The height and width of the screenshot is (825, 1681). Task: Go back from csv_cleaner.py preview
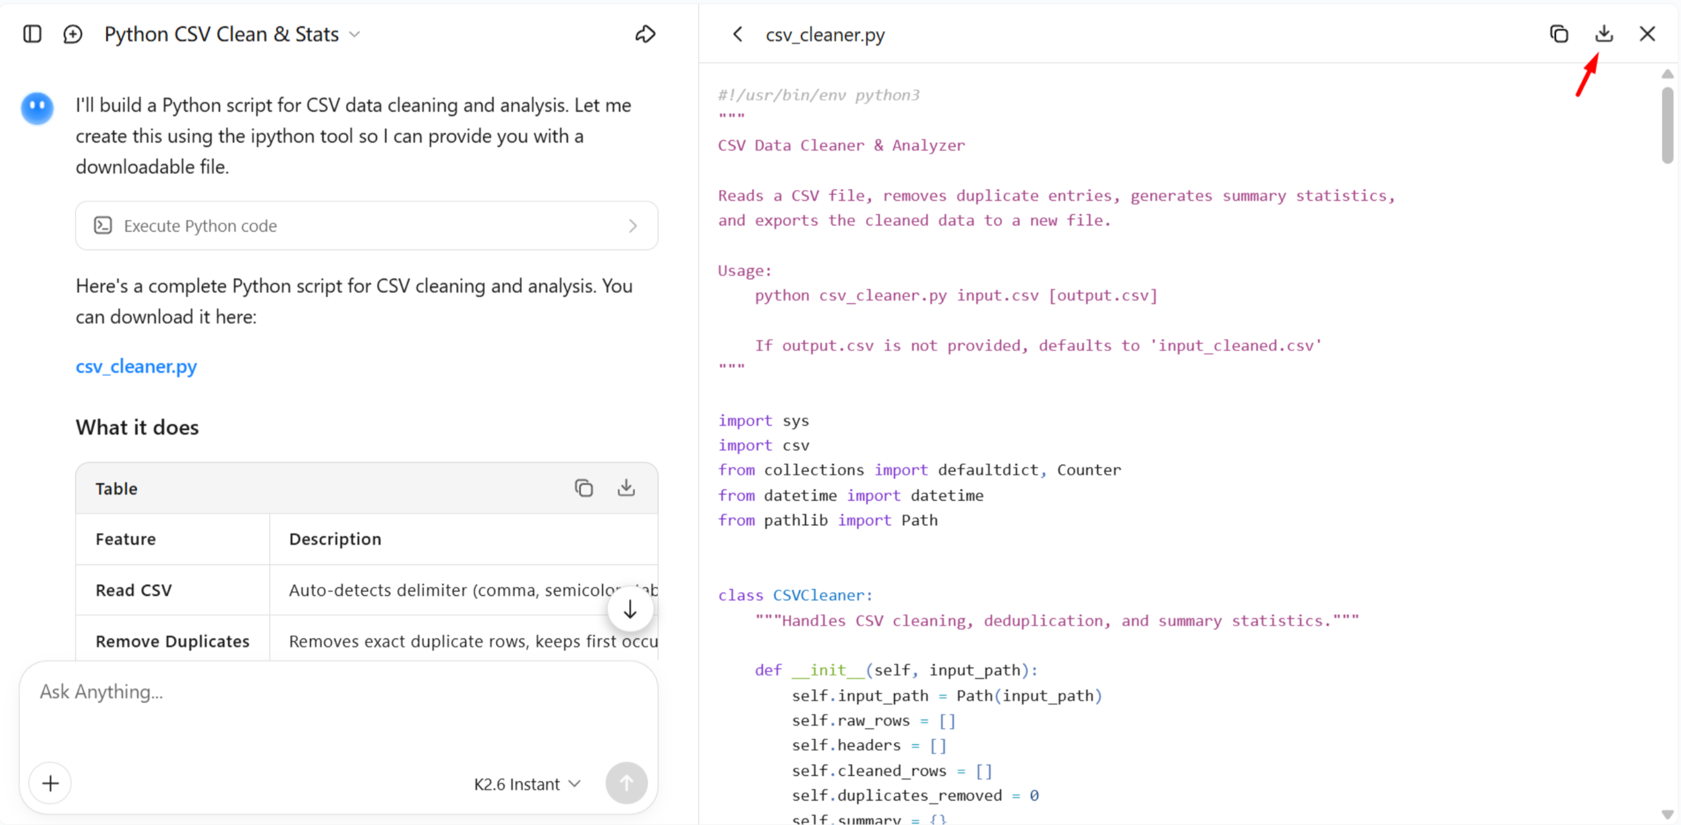point(737,34)
